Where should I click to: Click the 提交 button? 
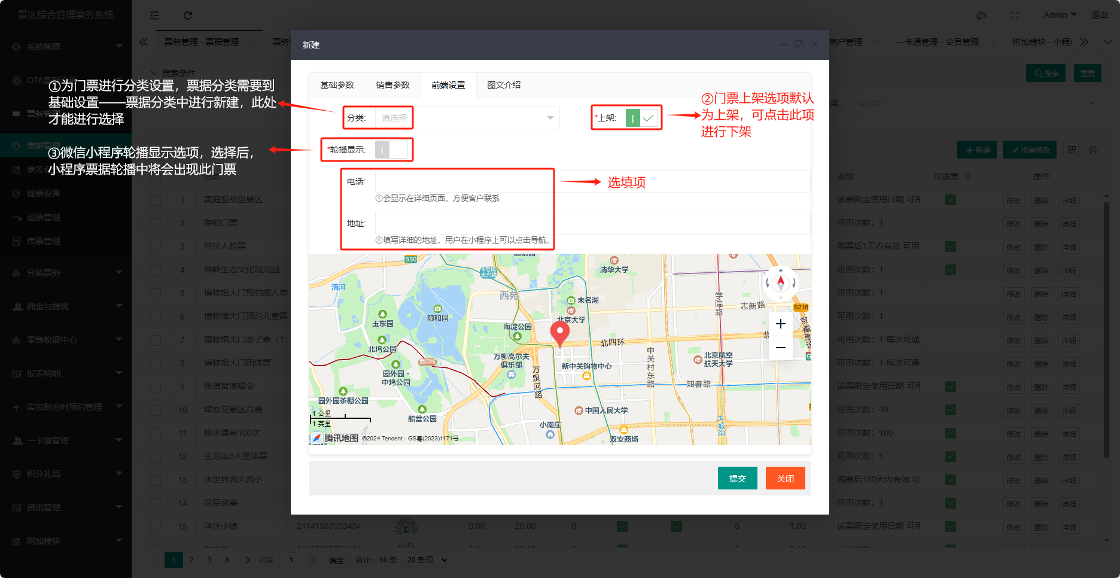point(738,478)
